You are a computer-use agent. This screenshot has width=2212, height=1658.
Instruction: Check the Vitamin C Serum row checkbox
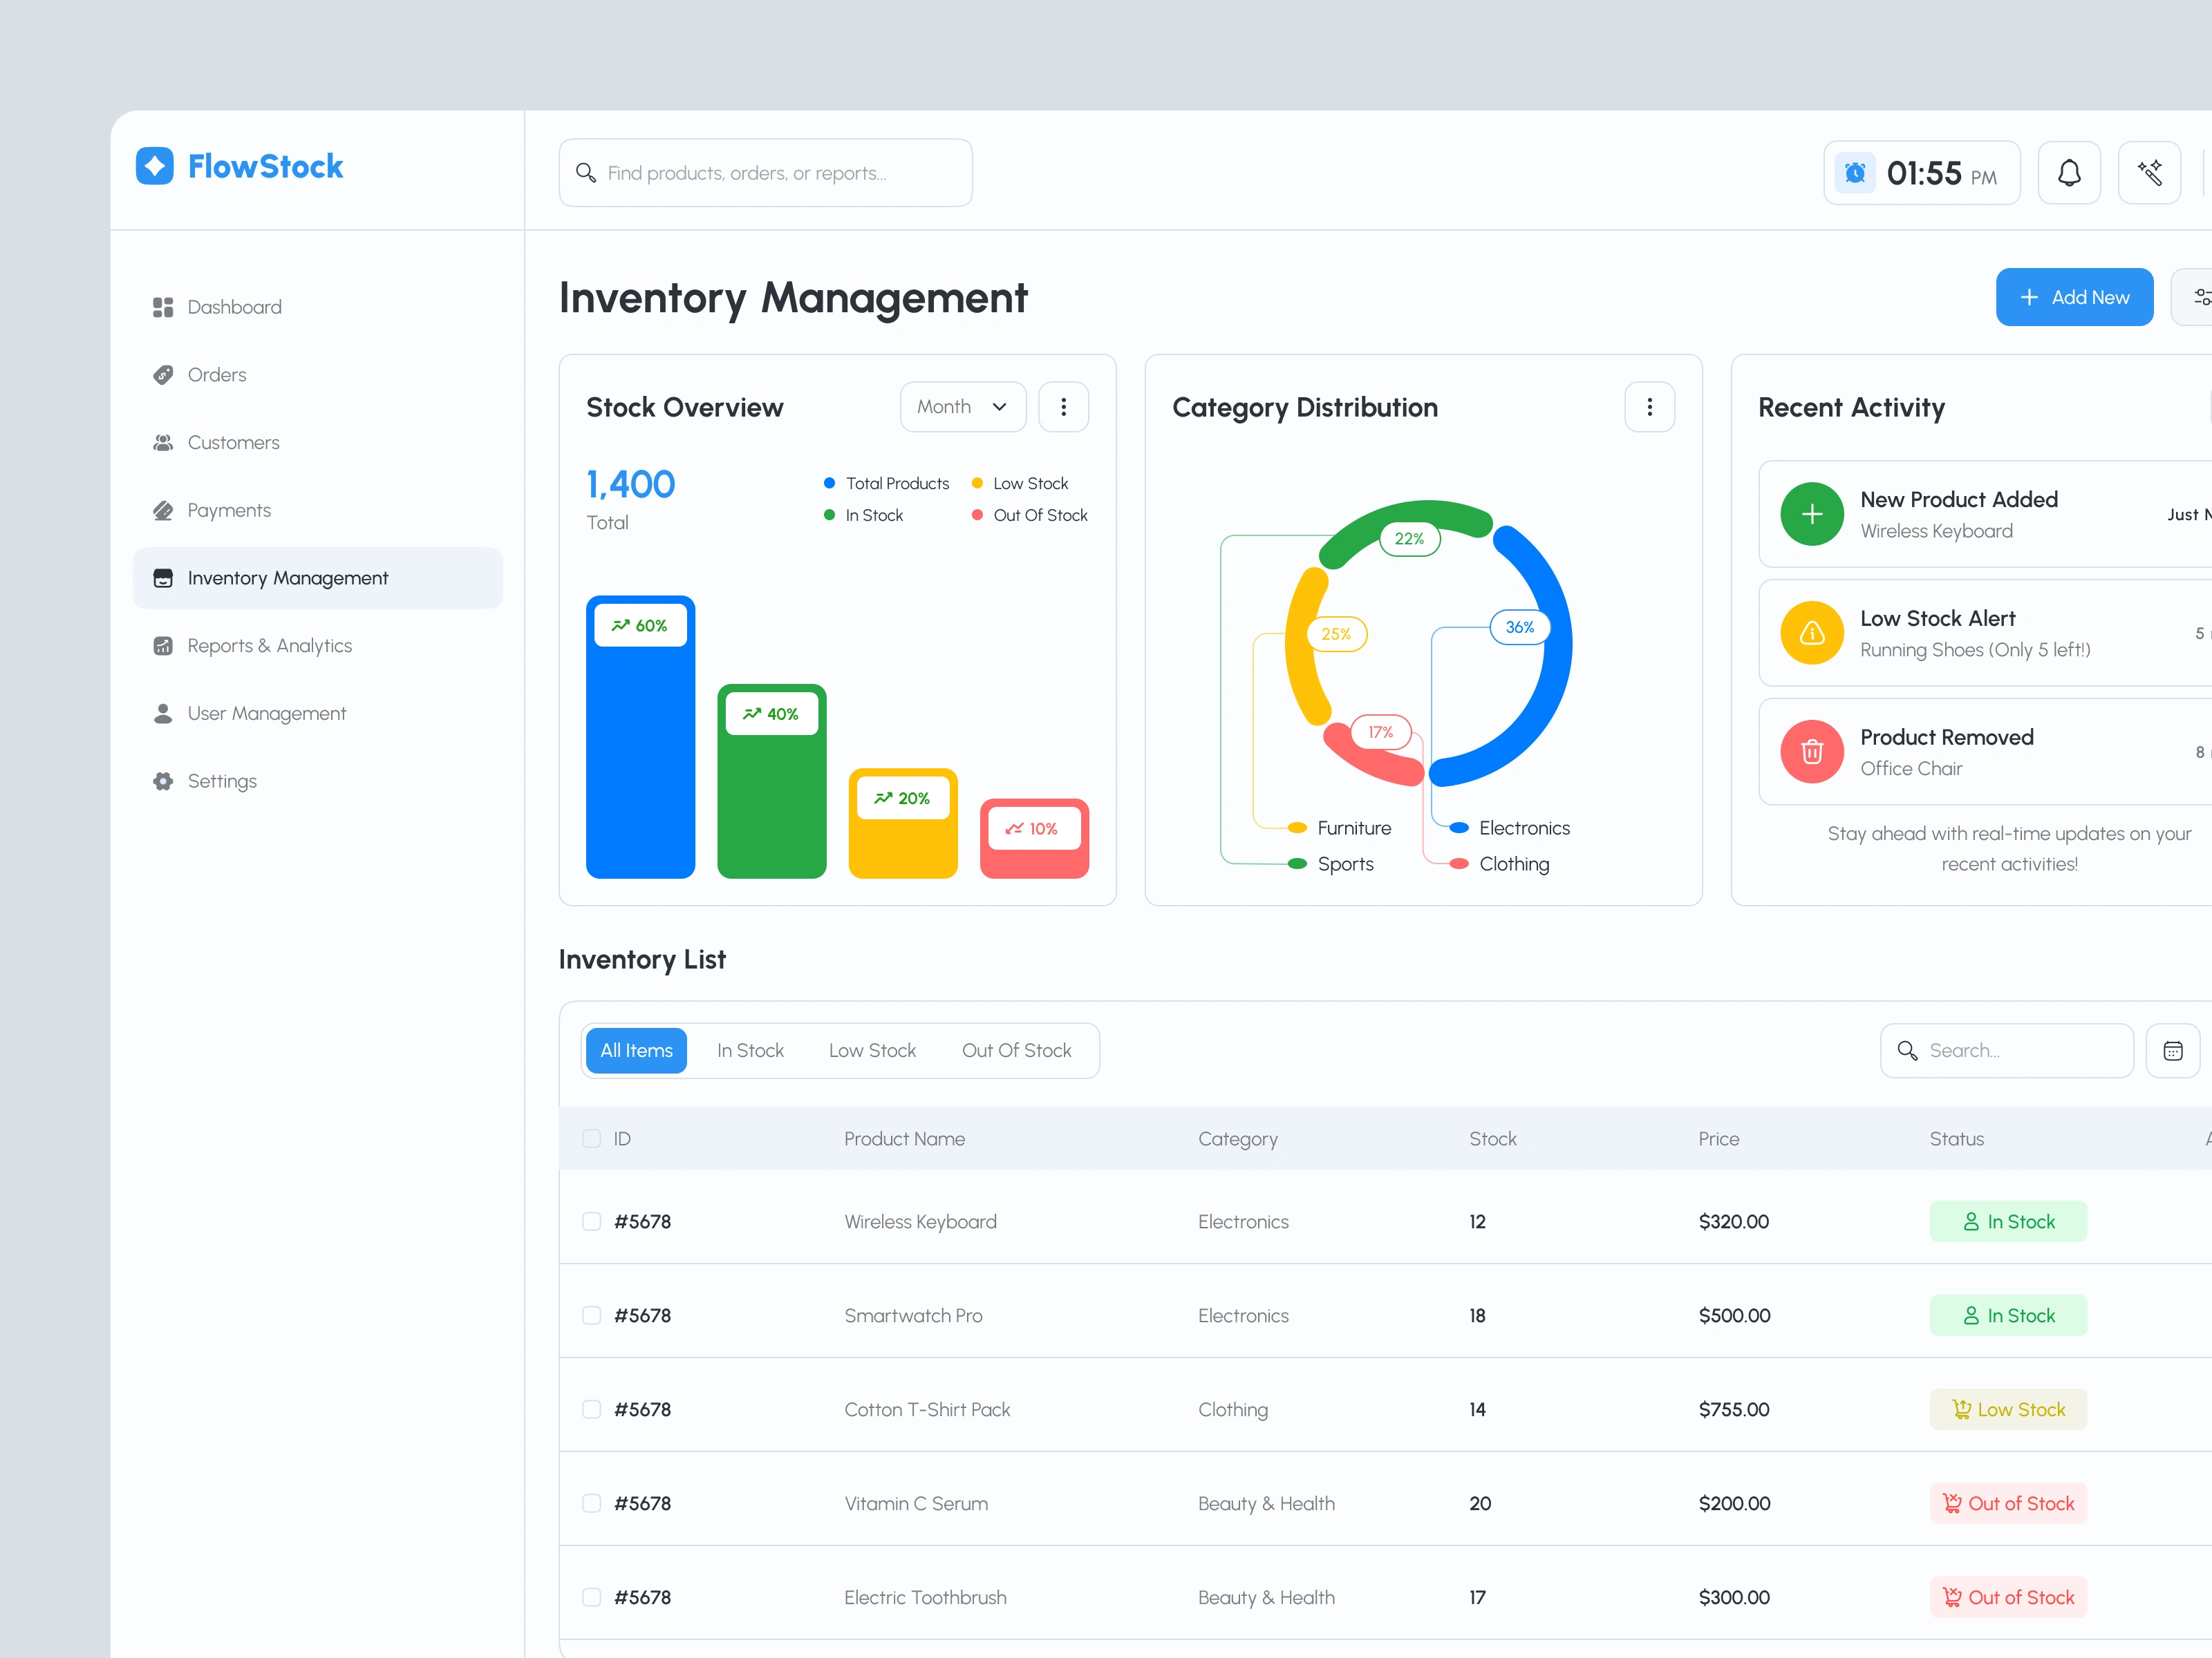(x=591, y=1503)
